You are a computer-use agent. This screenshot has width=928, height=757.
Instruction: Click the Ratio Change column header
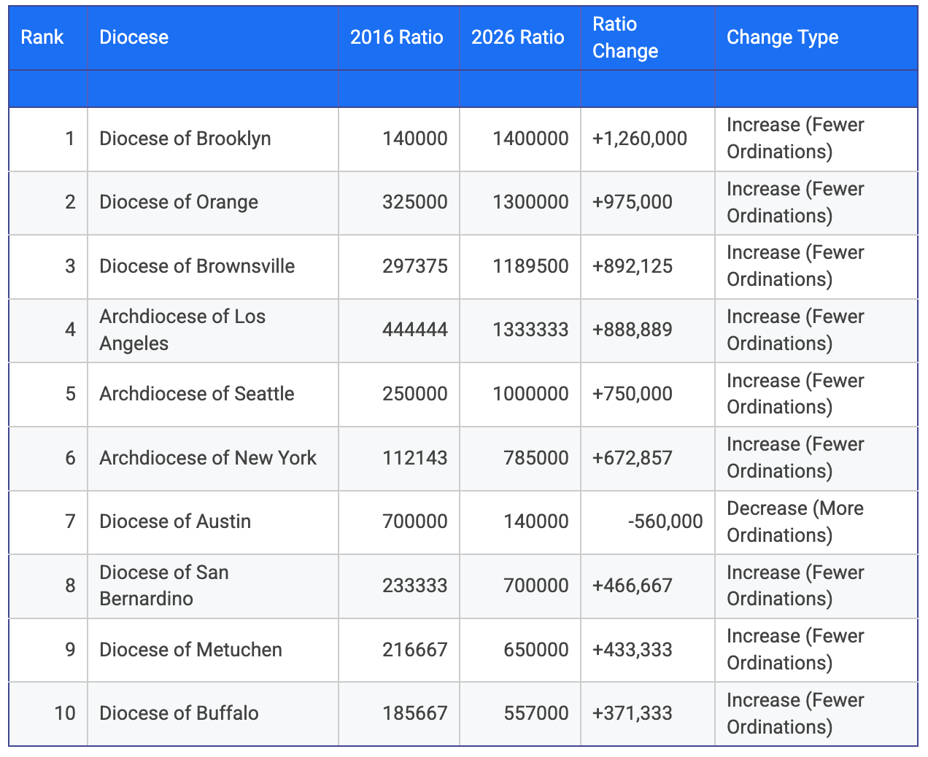[x=648, y=38]
